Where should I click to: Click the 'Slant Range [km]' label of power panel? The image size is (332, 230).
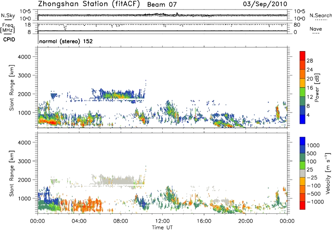pyautogui.click(x=12, y=88)
